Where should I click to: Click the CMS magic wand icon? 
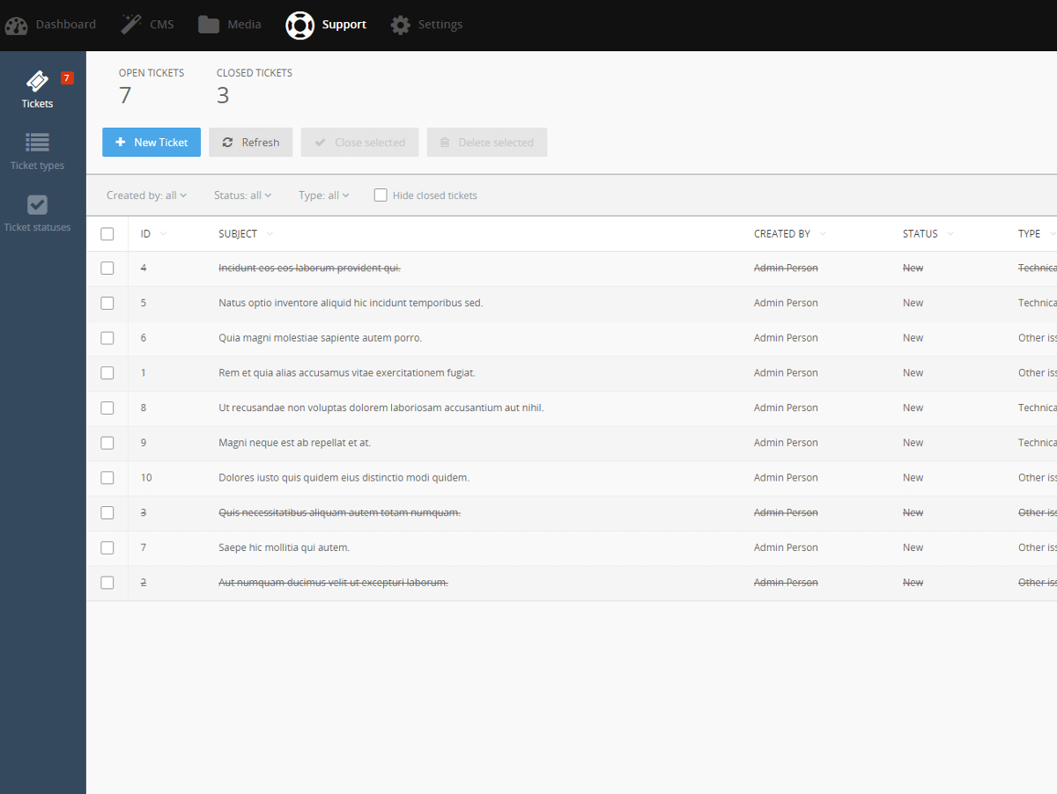131,25
